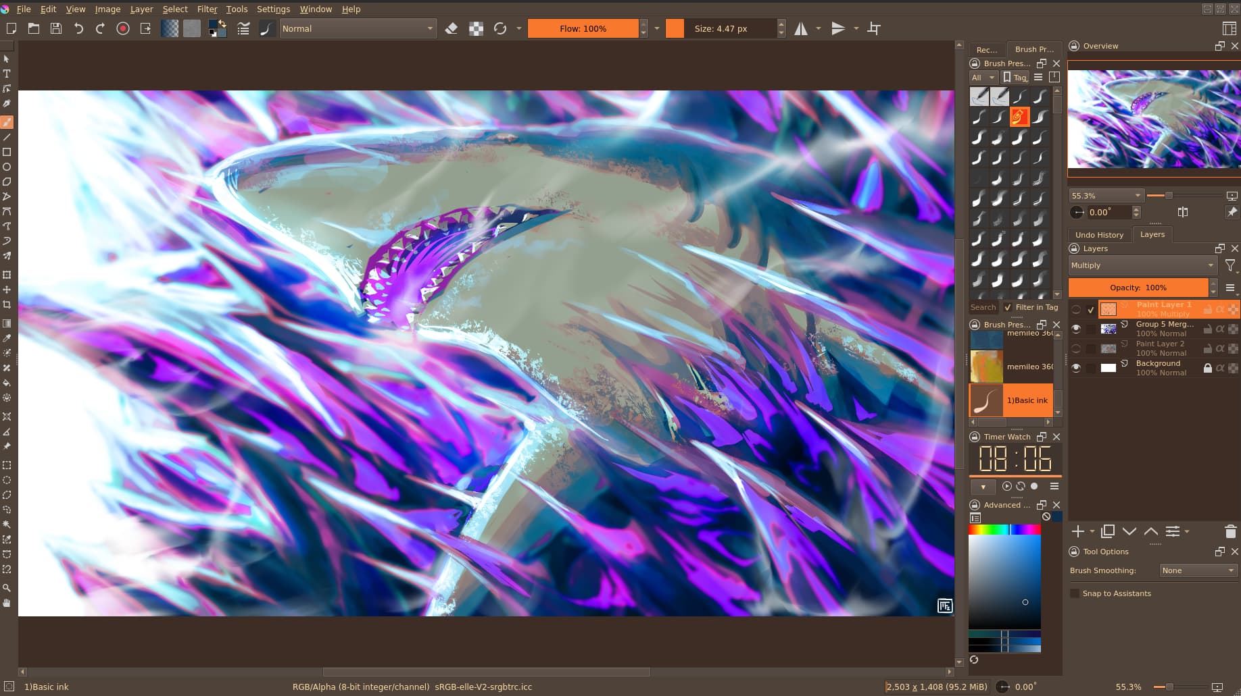Select the Line tool
The height and width of the screenshot is (696, 1241).
pos(7,137)
